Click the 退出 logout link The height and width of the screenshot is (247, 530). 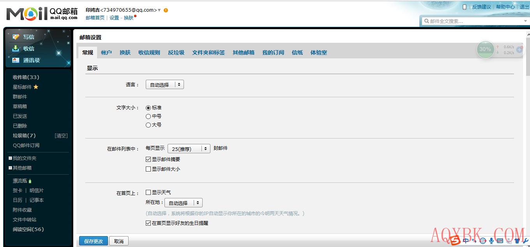tap(525, 7)
